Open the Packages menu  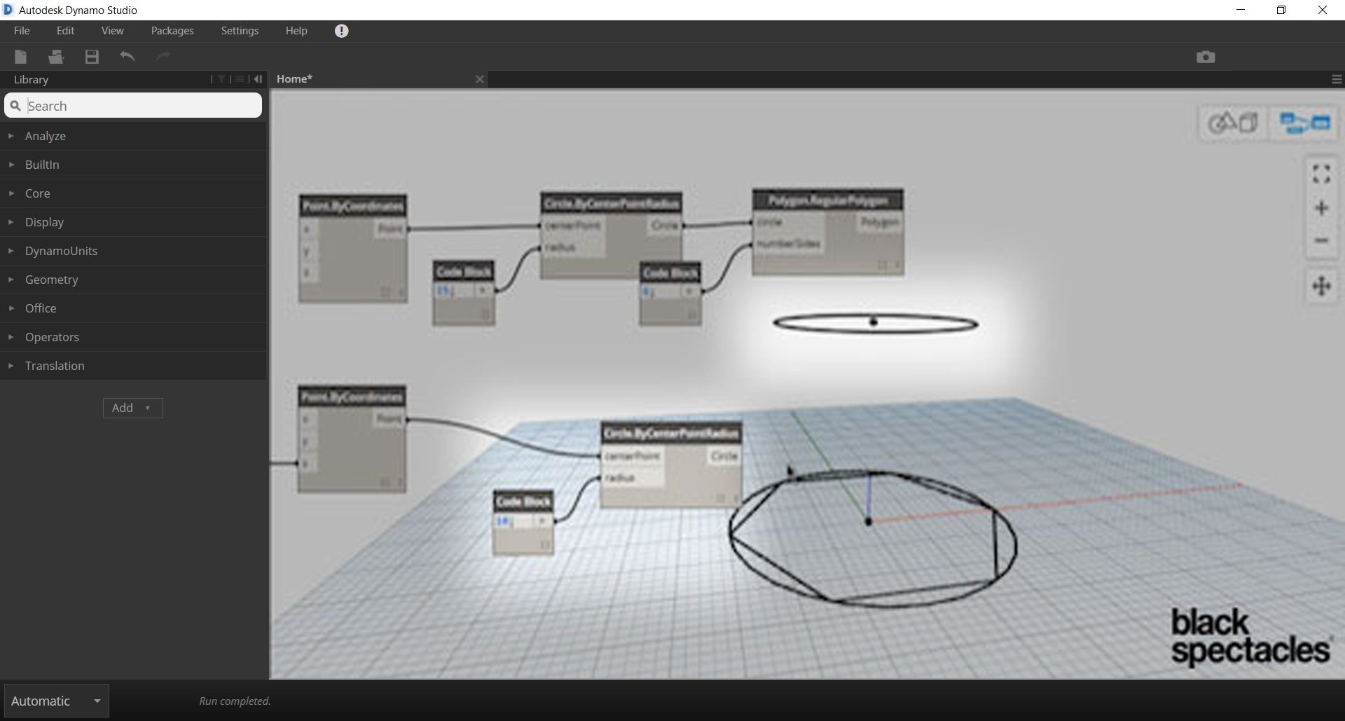(x=172, y=30)
